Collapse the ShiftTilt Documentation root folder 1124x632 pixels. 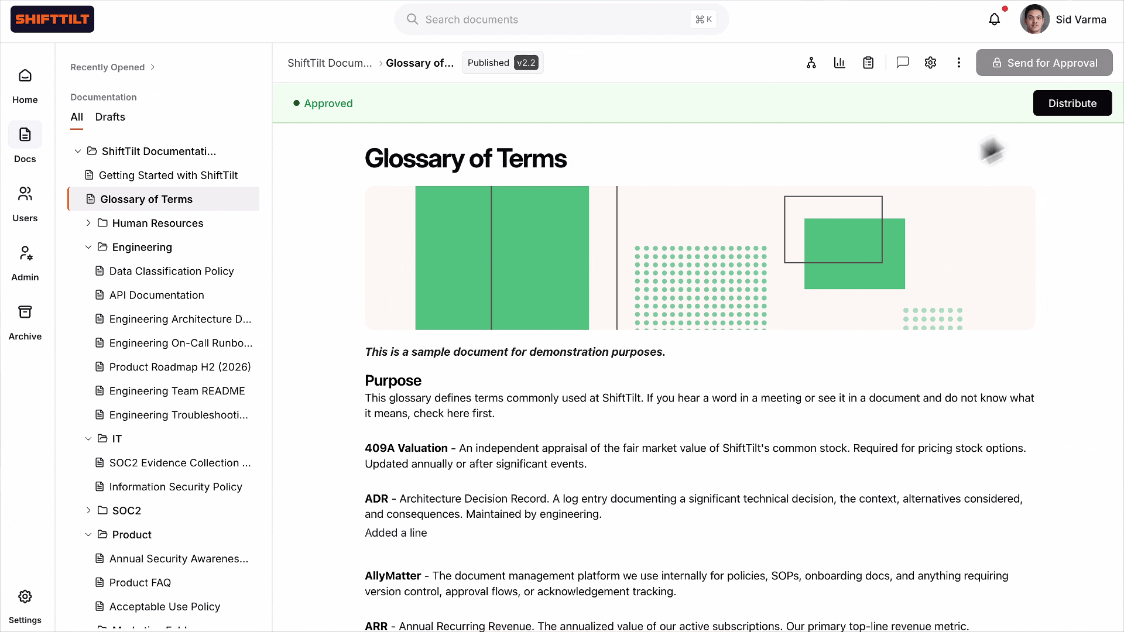click(x=78, y=152)
